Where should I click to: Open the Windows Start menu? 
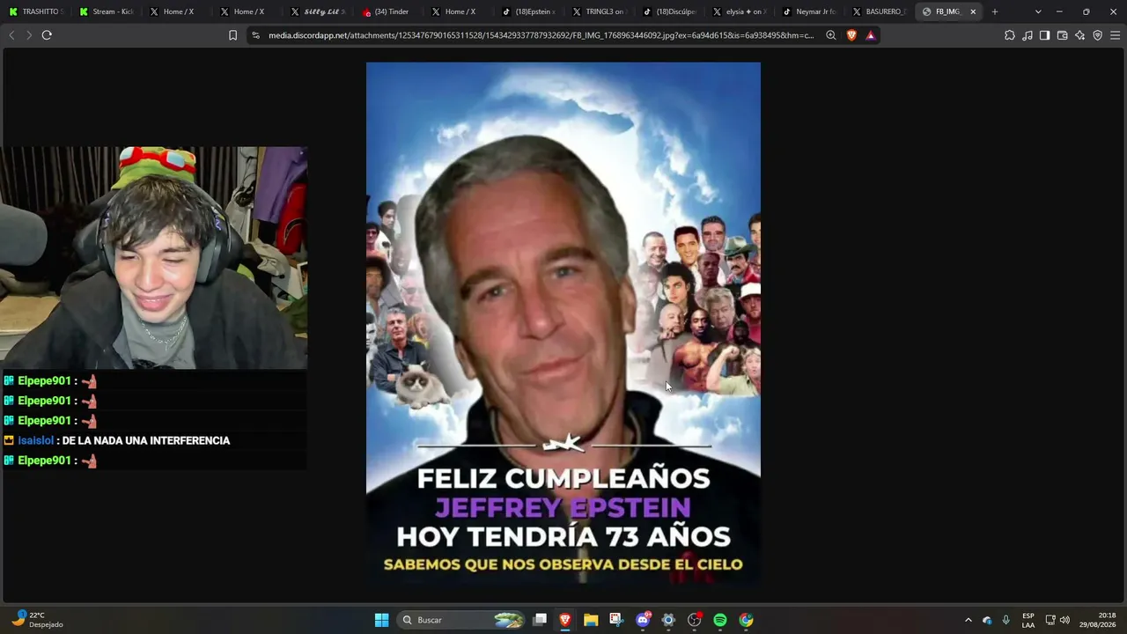click(381, 620)
